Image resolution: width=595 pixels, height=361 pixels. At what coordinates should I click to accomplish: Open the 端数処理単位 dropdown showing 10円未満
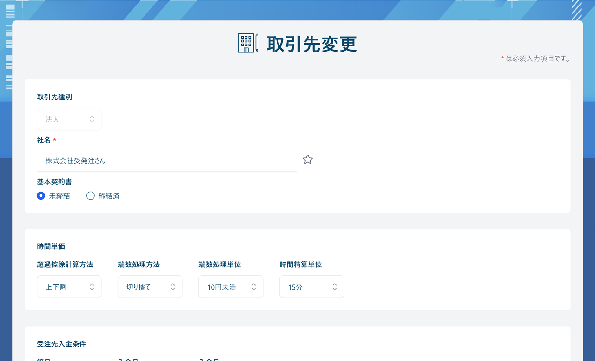point(231,287)
